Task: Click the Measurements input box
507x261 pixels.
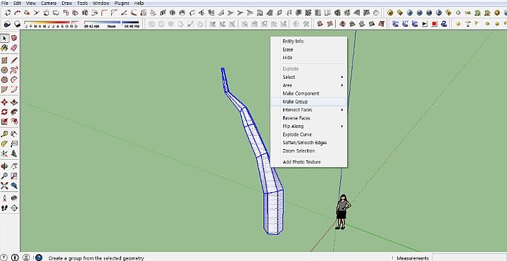Action: click(x=469, y=257)
